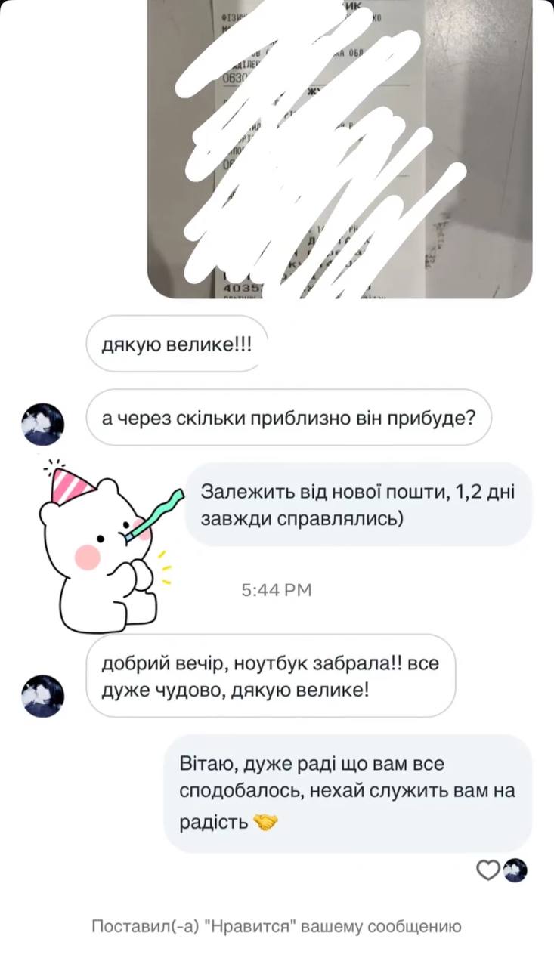Select the "дякую велике!!!" message bubble

178,344
